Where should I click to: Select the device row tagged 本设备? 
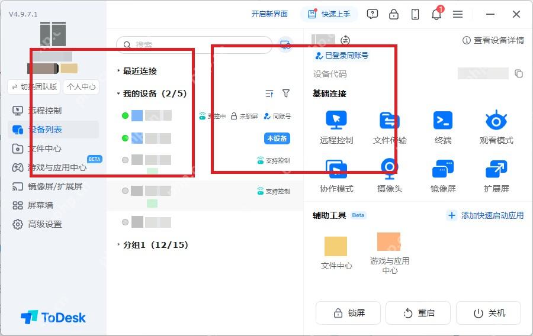(x=206, y=138)
